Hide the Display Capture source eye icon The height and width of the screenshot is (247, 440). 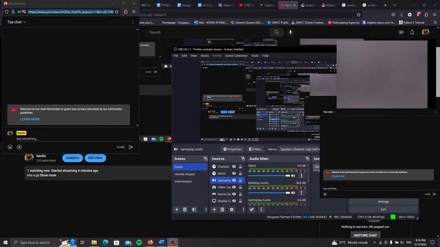pos(234,201)
